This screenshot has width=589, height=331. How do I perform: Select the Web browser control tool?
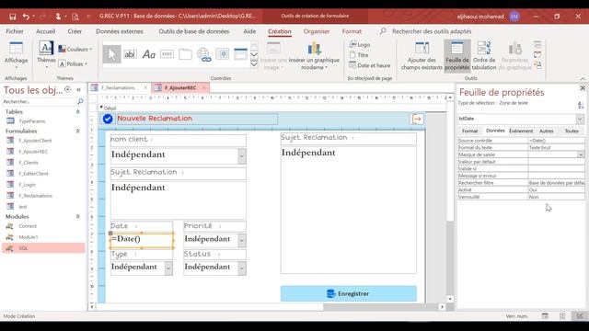click(x=223, y=54)
